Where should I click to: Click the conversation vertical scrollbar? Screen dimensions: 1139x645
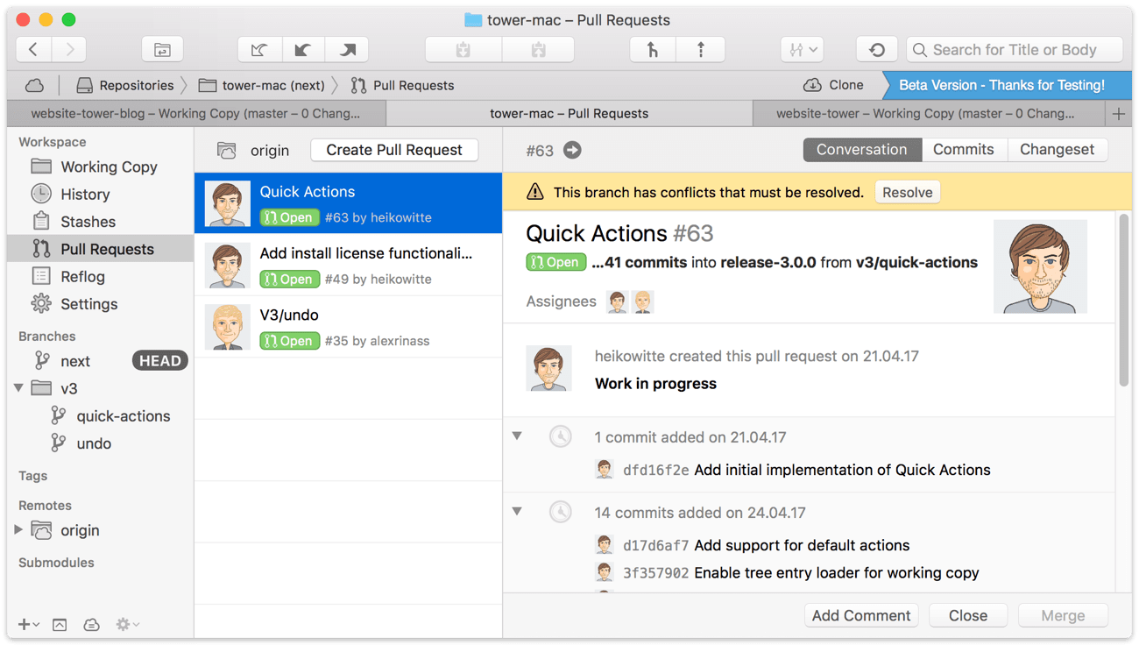pyautogui.click(x=1124, y=298)
